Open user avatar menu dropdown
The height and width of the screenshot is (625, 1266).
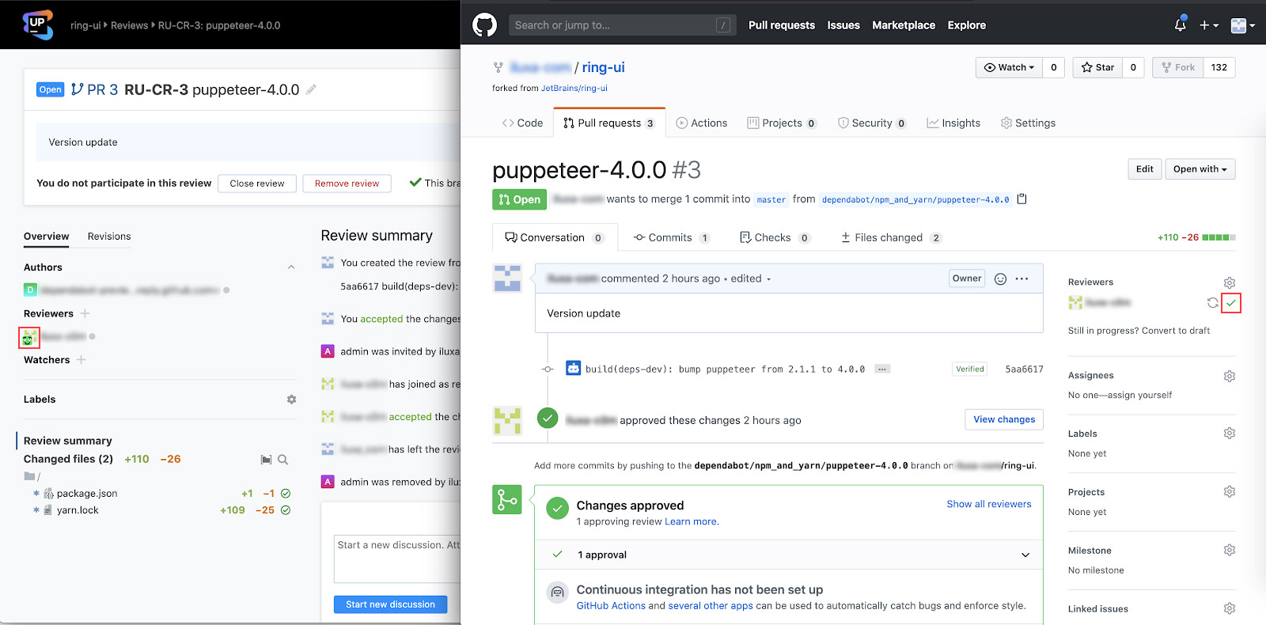pyautogui.click(x=1243, y=25)
